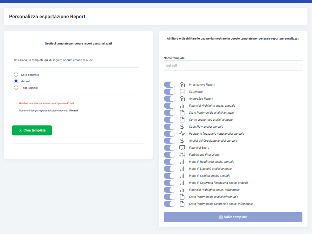Toggle Conto economico analisi annuale switch
The height and width of the screenshot is (234, 312).
[170, 120]
